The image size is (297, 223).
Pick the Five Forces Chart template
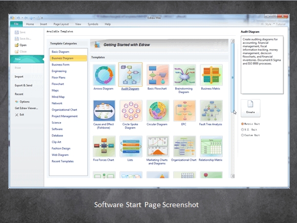pyautogui.click(x=104, y=146)
